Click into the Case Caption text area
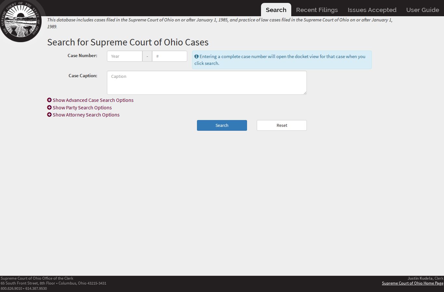 click(207, 83)
